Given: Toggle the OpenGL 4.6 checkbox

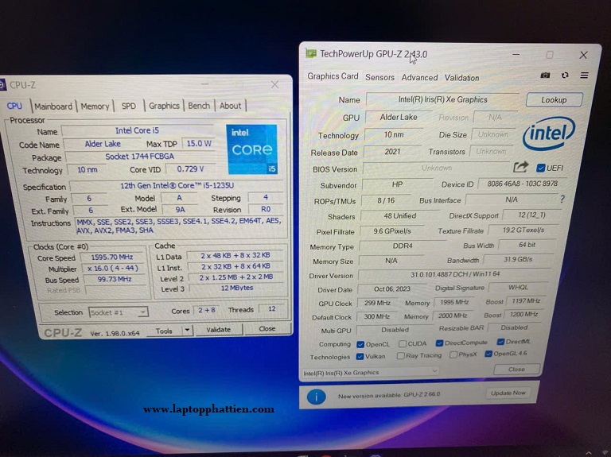Looking at the screenshot, I should click(x=488, y=354).
